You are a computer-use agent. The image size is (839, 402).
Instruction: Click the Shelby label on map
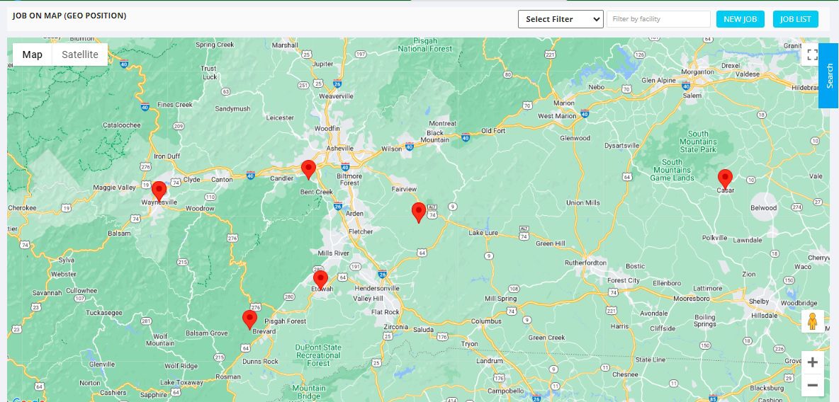point(759,301)
